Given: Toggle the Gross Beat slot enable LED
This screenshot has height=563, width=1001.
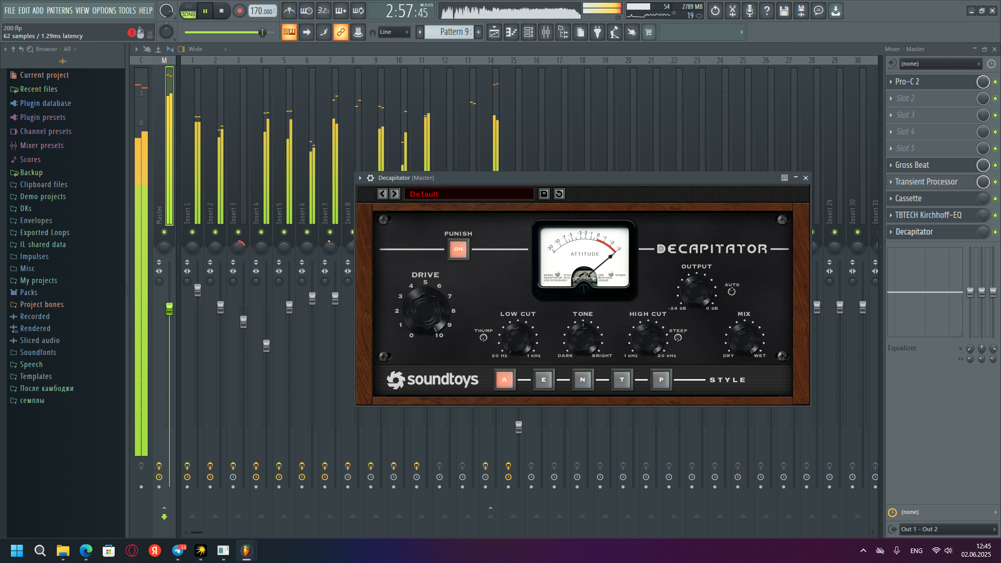Looking at the screenshot, I should coord(995,165).
